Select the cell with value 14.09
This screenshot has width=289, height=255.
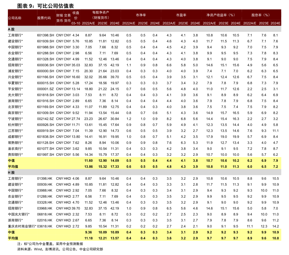click(114, 160)
